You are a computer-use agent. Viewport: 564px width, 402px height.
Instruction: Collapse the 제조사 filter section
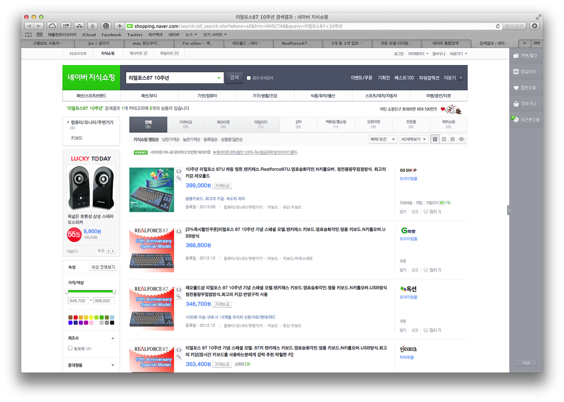(113, 338)
